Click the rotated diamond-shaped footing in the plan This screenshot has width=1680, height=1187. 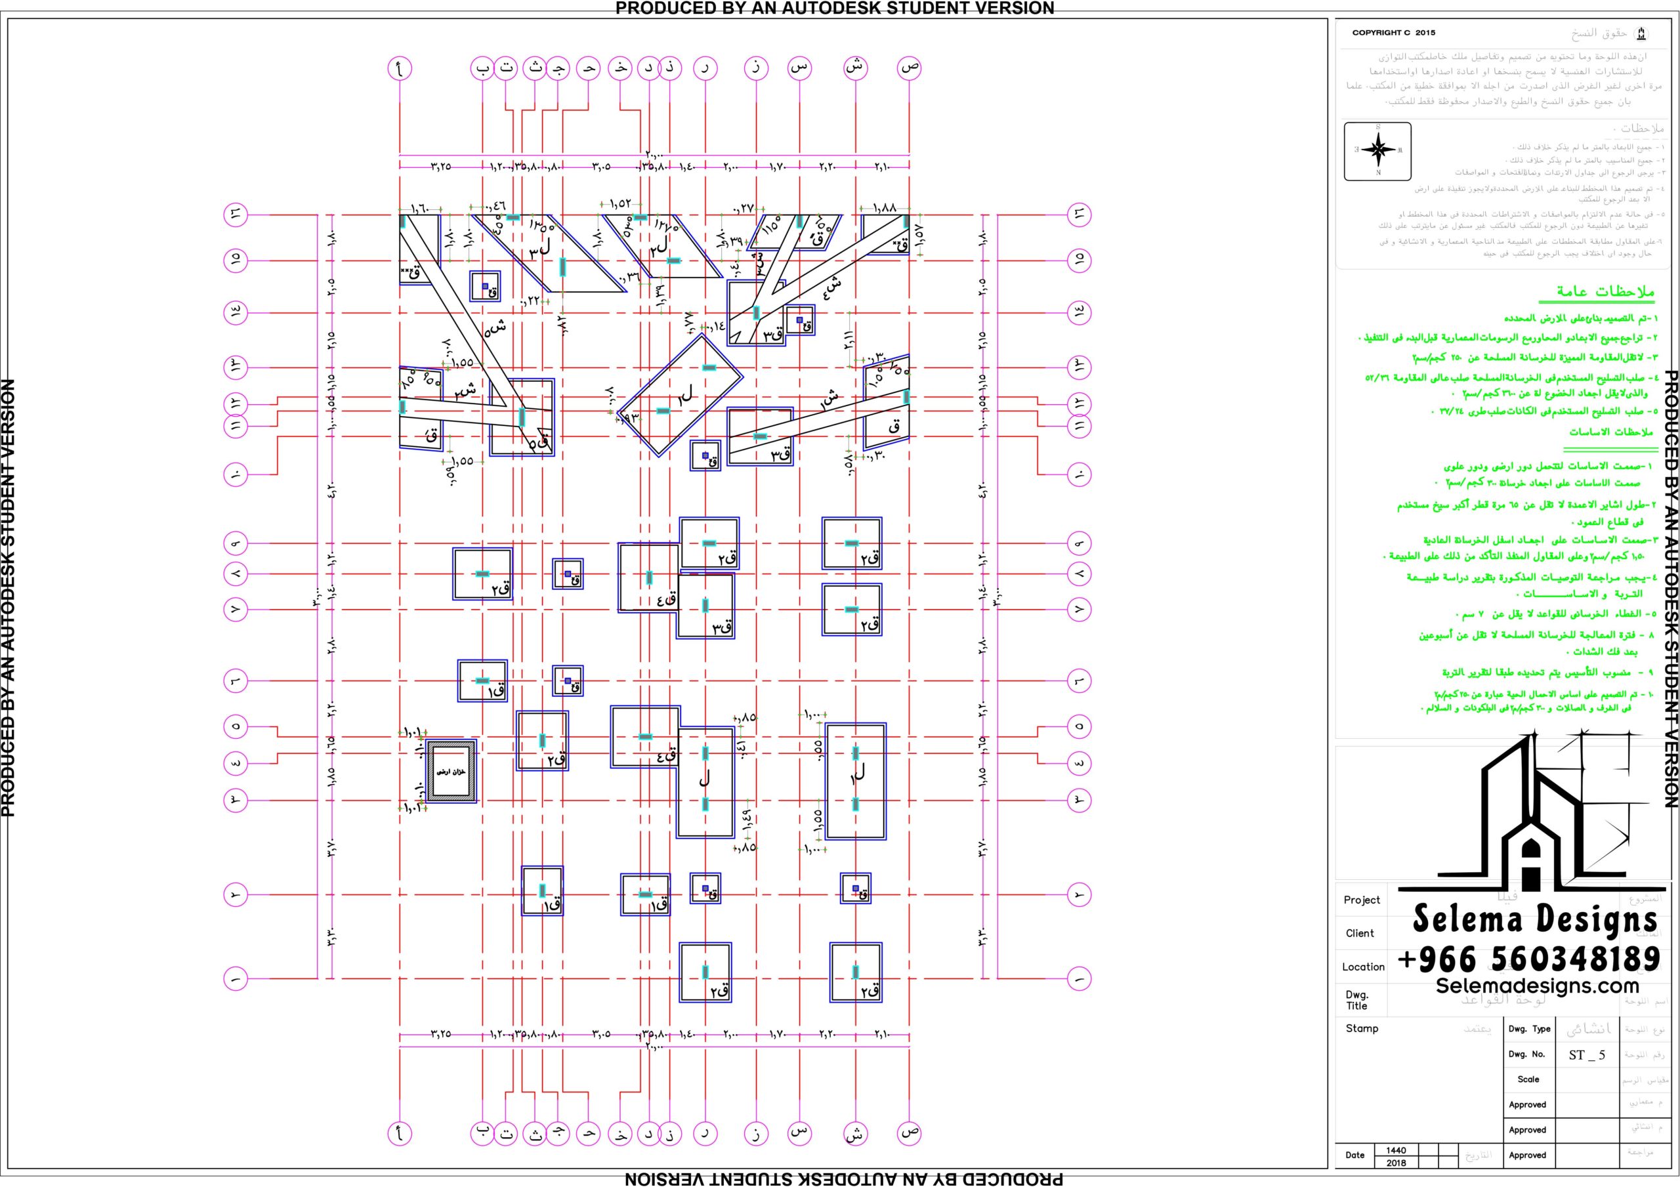pyautogui.click(x=681, y=395)
